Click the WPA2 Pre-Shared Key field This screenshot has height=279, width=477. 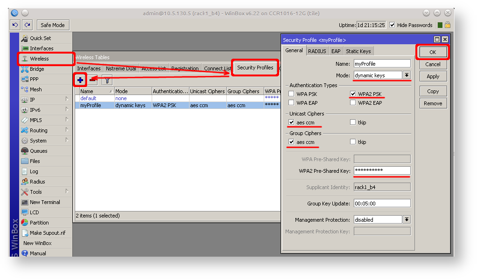click(x=382, y=171)
